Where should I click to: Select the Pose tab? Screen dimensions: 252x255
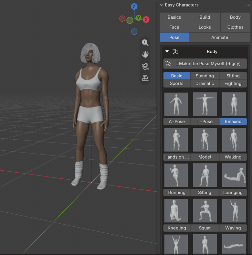(x=174, y=37)
